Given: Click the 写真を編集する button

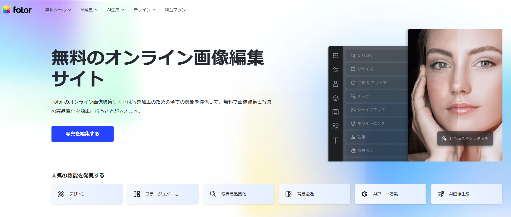Looking at the screenshot, I should click(82, 134).
